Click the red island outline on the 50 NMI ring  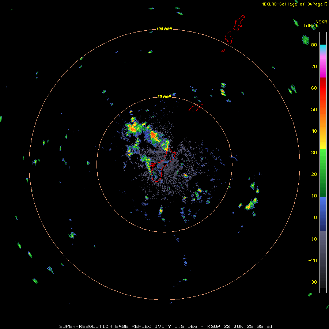[x=196, y=107]
